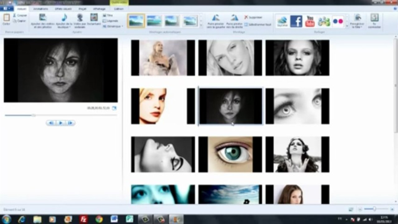Click the time scale zoom slider
This screenshot has width=398, height=224.
[x=376, y=209]
